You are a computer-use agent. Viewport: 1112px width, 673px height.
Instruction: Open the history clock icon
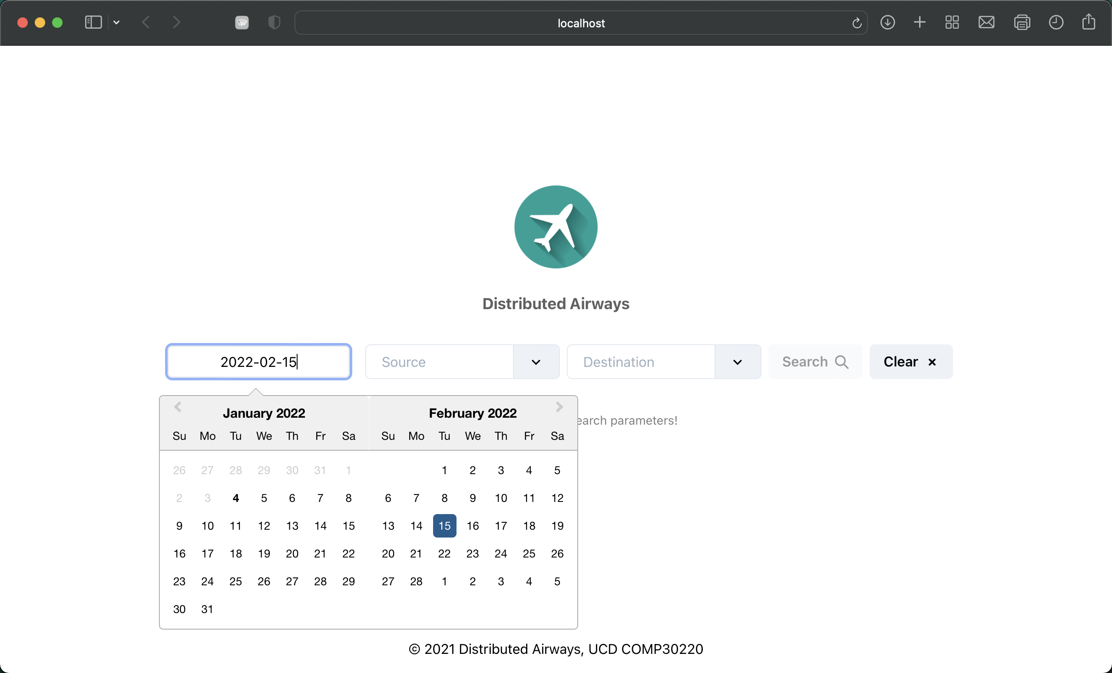point(1056,23)
